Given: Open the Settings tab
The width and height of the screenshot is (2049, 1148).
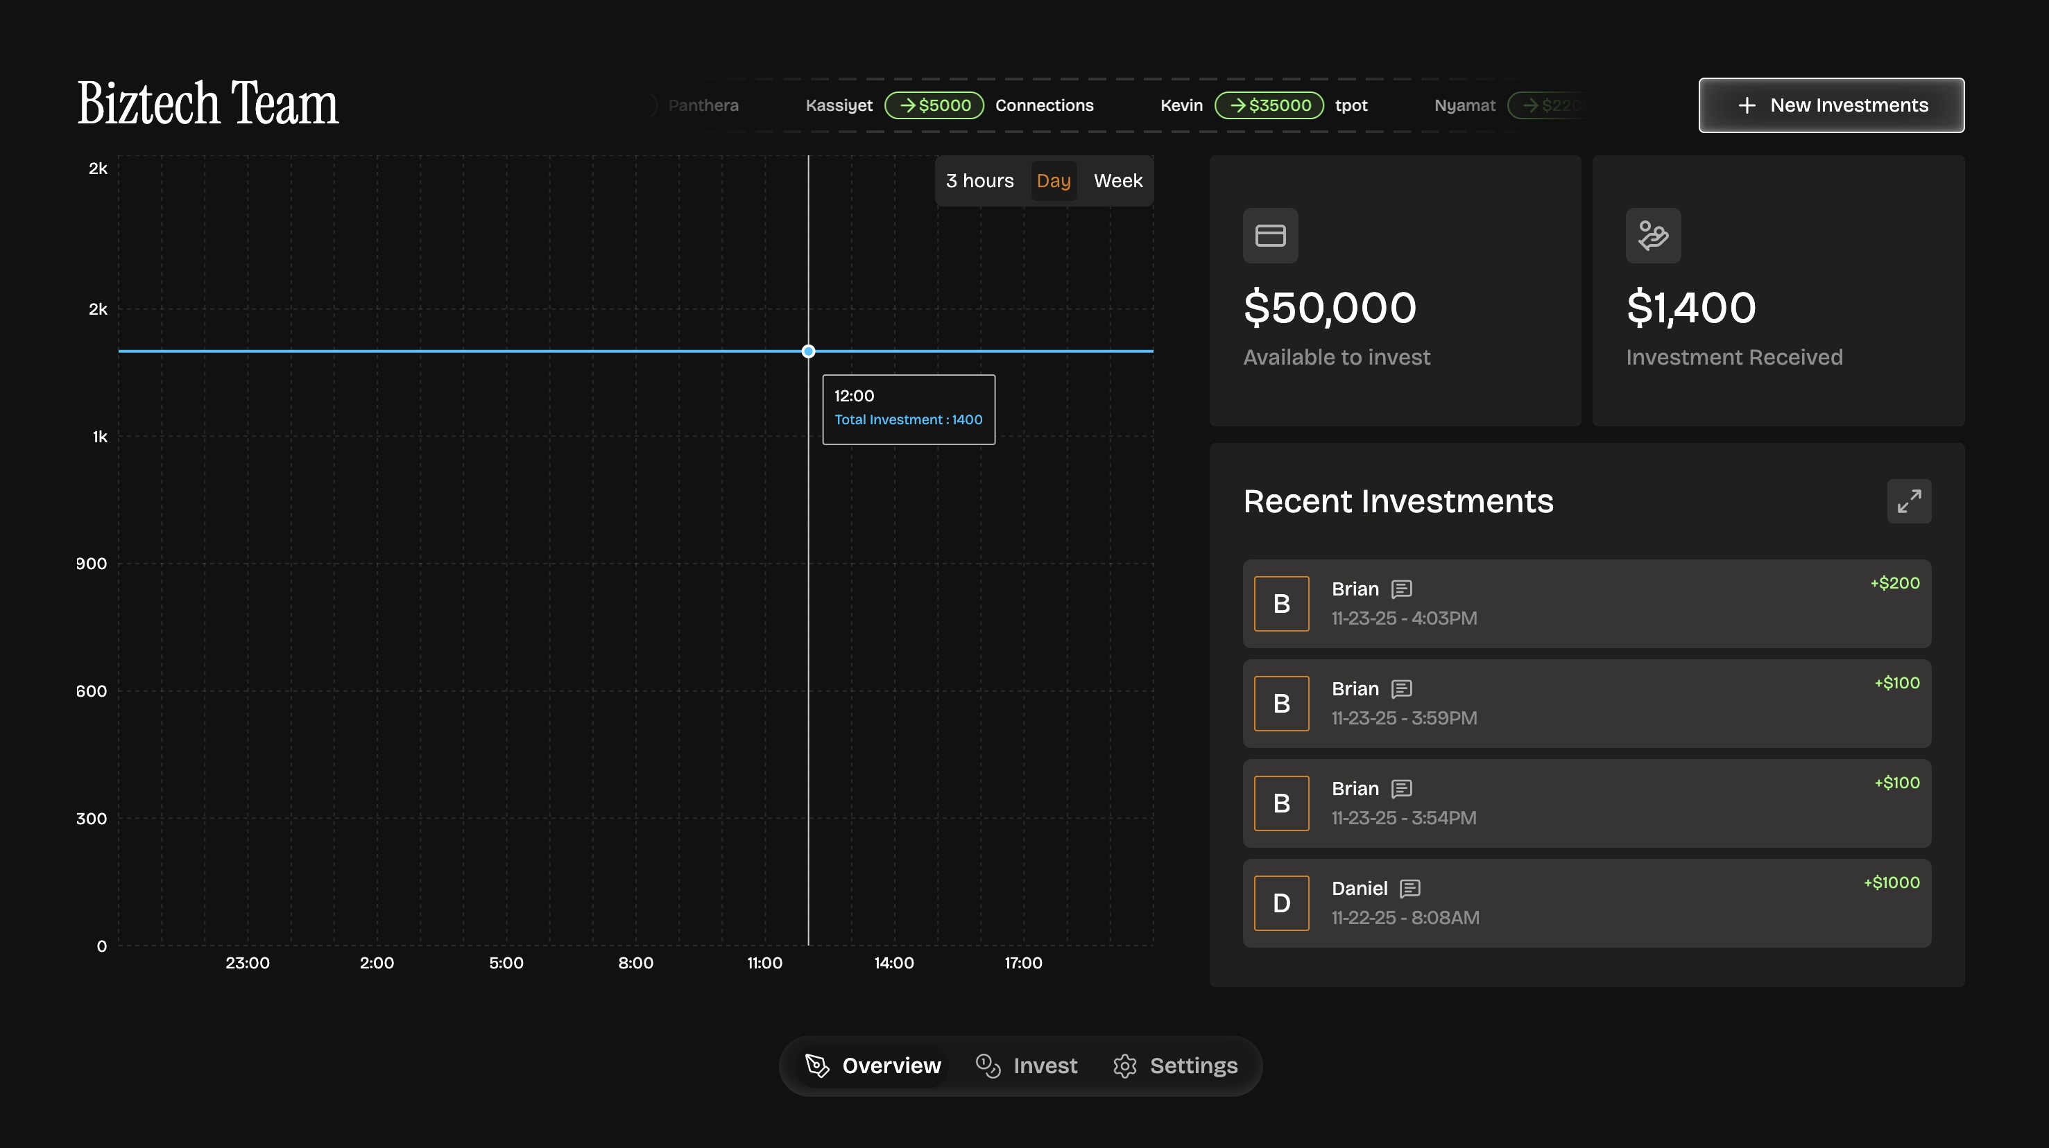Looking at the screenshot, I should coord(1175,1066).
